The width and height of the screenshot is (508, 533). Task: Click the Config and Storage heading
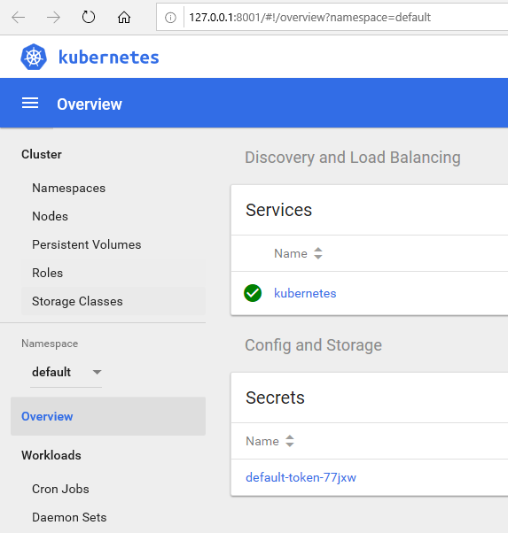313,345
